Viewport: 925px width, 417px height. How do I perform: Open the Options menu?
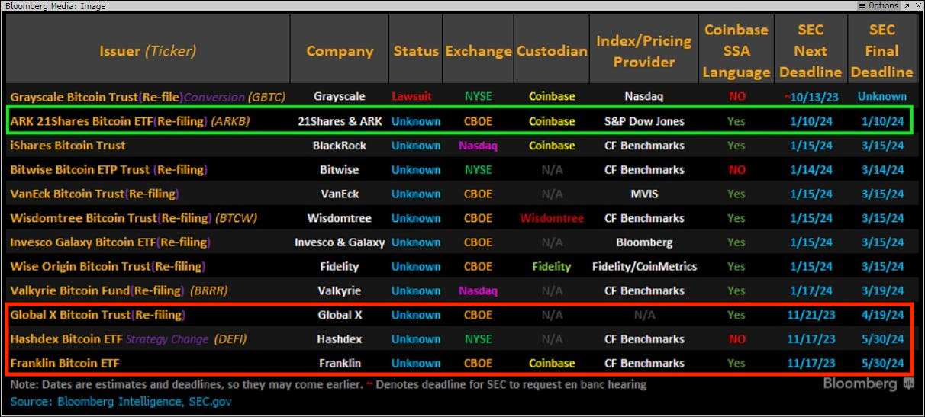pyautogui.click(x=878, y=5)
